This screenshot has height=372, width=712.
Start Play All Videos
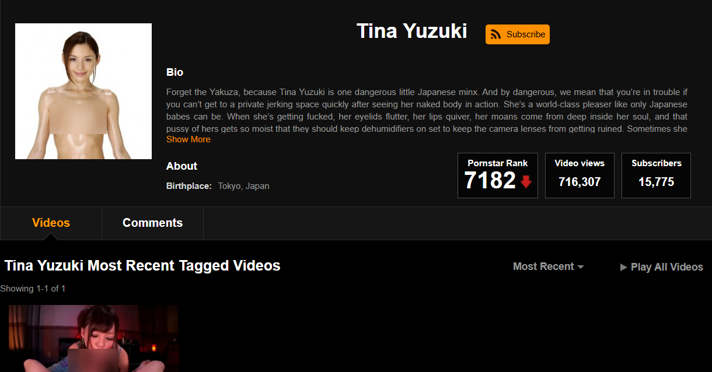coord(662,267)
